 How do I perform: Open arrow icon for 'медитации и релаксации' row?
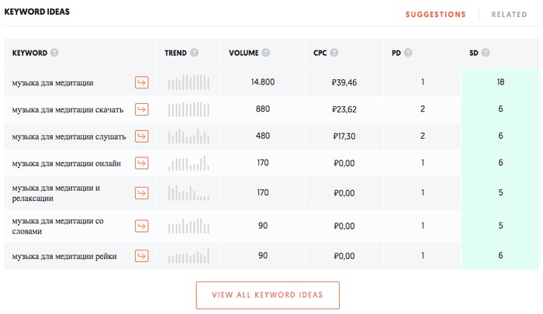pyautogui.click(x=142, y=193)
